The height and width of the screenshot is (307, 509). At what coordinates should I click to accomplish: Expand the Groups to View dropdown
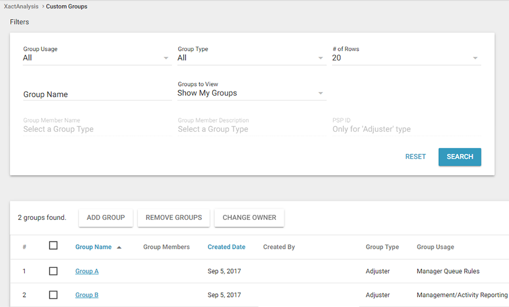point(251,93)
